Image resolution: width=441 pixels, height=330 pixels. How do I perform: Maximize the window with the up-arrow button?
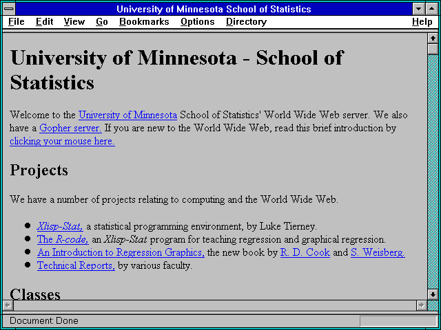point(432,9)
